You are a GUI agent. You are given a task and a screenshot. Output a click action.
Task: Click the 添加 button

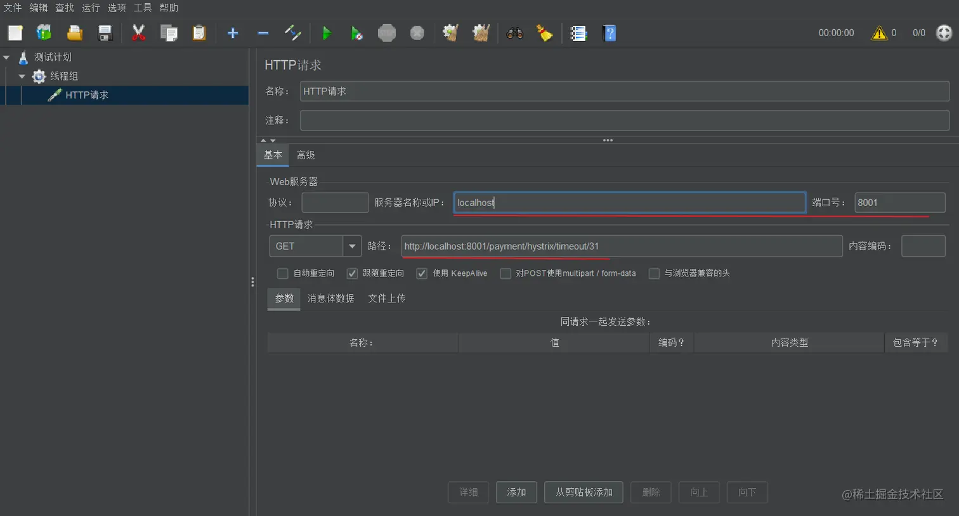point(516,493)
